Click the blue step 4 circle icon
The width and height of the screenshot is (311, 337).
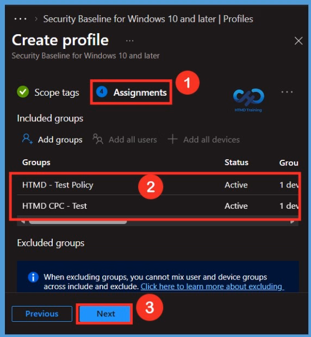[102, 92]
